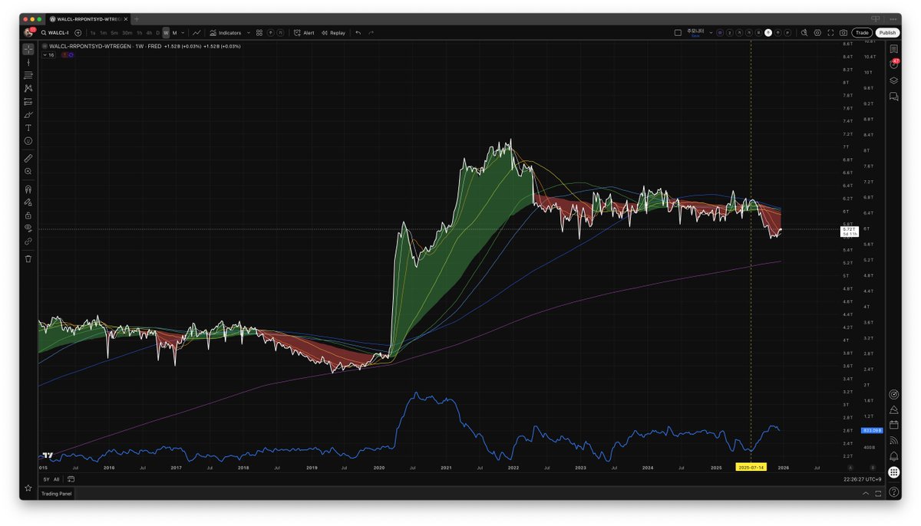This screenshot has height=526, width=921.
Task: Open the Trading Panel tab
Action: pyautogui.click(x=57, y=494)
